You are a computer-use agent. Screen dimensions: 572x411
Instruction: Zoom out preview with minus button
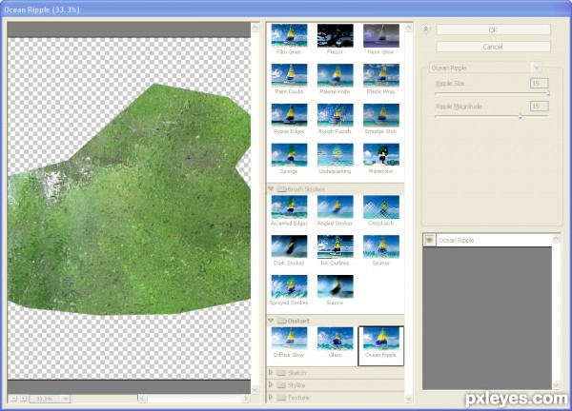coord(14,399)
